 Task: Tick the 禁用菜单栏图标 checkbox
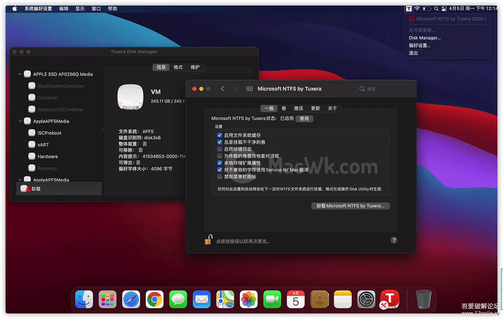tap(219, 177)
